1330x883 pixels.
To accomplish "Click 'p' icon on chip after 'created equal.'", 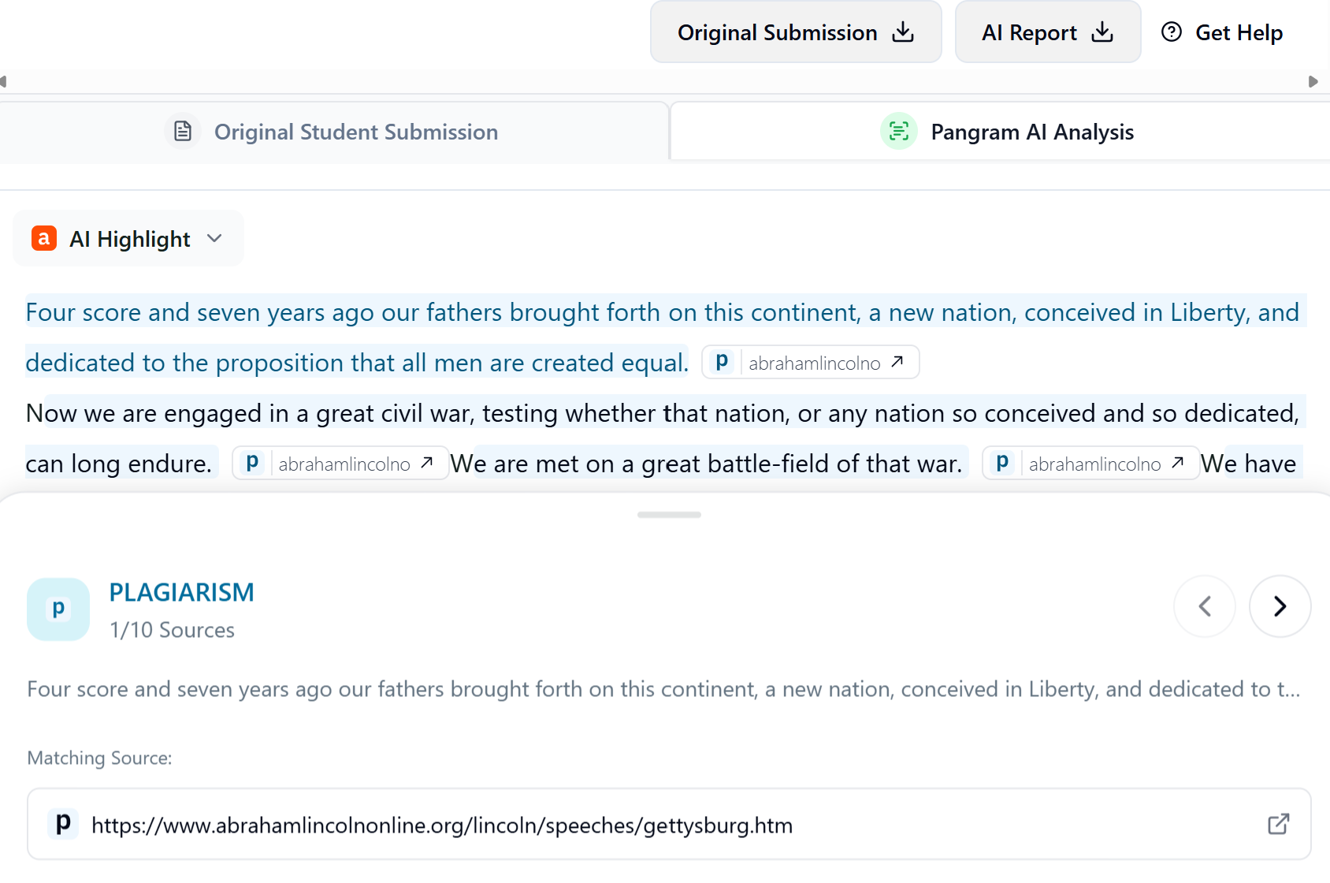I will click(722, 362).
